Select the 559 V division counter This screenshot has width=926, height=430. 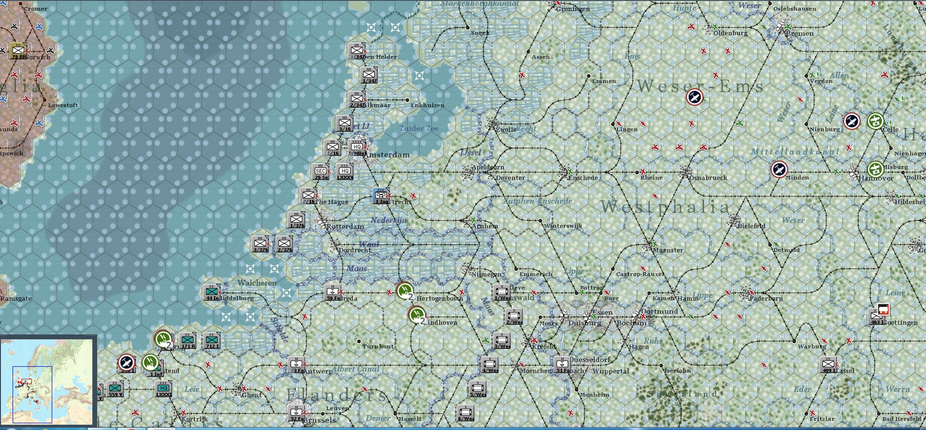point(115,388)
